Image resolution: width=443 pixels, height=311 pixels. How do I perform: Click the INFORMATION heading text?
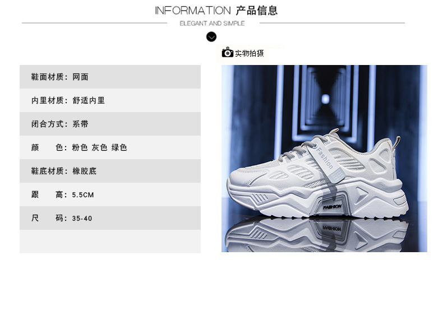[x=193, y=11]
